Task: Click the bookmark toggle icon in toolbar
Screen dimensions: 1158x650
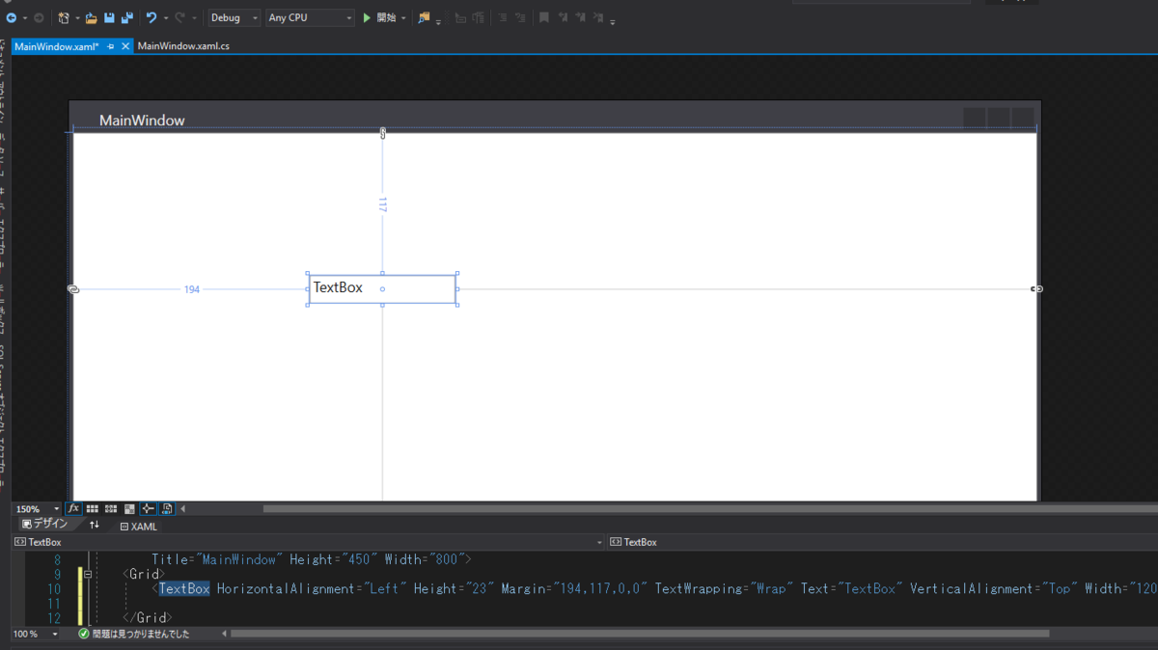Action: (x=544, y=17)
